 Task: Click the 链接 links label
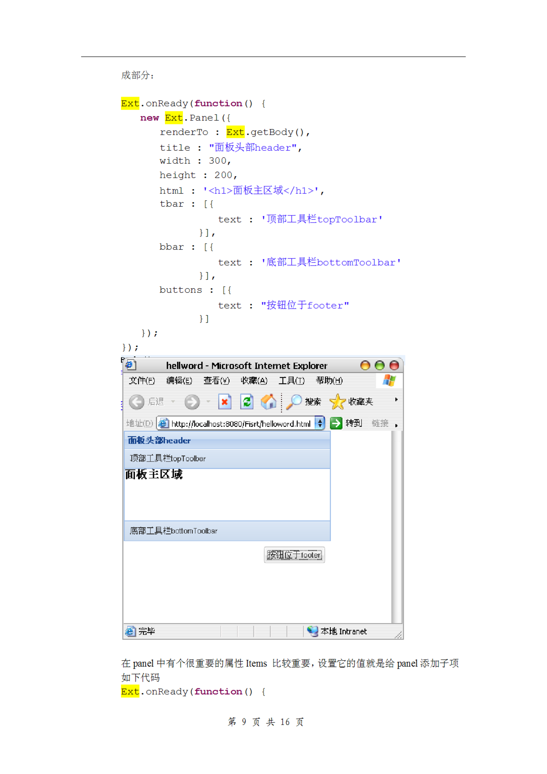click(x=380, y=423)
